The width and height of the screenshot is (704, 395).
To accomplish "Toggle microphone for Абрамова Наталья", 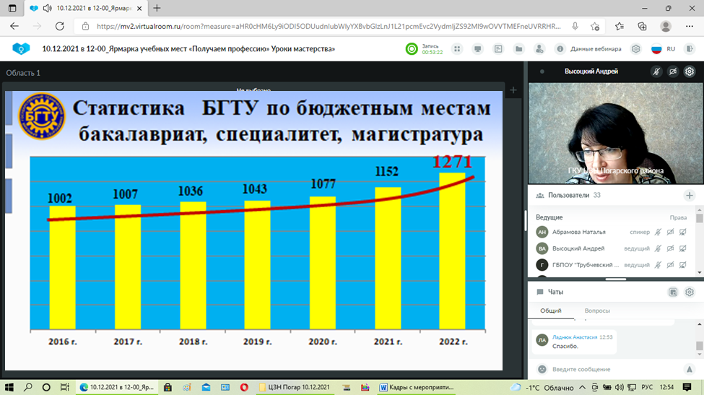I will point(658,232).
